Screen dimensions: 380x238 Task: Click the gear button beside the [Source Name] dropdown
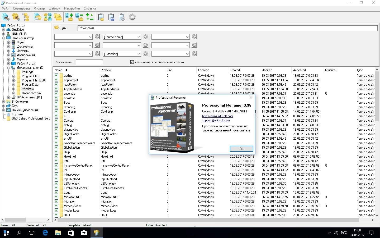pyautogui.click(x=146, y=37)
